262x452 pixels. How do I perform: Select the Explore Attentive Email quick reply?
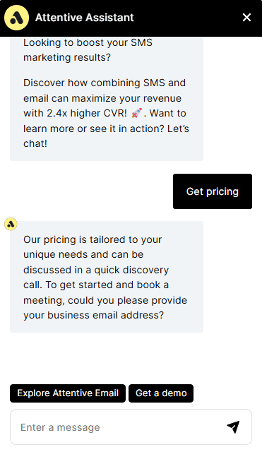pos(68,393)
